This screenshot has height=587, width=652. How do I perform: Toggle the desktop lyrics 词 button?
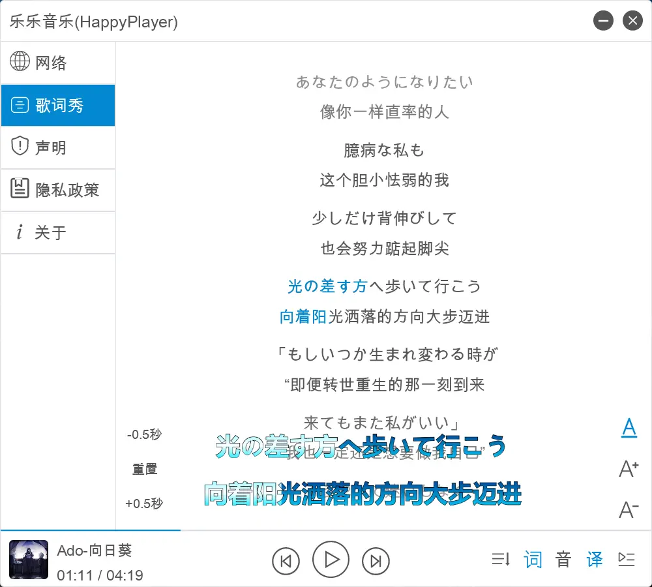(x=533, y=560)
